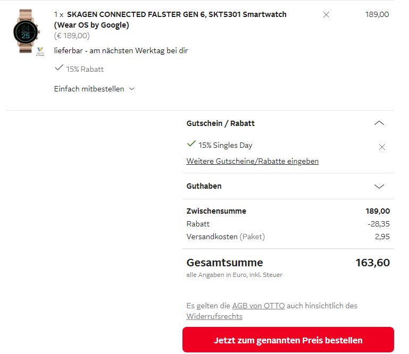Open the Einfach mitbestellen dropdown
The height and width of the screenshot is (354, 409).
point(94,89)
